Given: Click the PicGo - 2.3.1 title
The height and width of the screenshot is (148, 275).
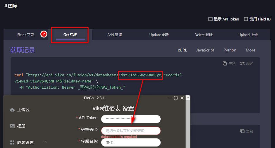Looking at the screenshot, I should (x=94, y=98).
